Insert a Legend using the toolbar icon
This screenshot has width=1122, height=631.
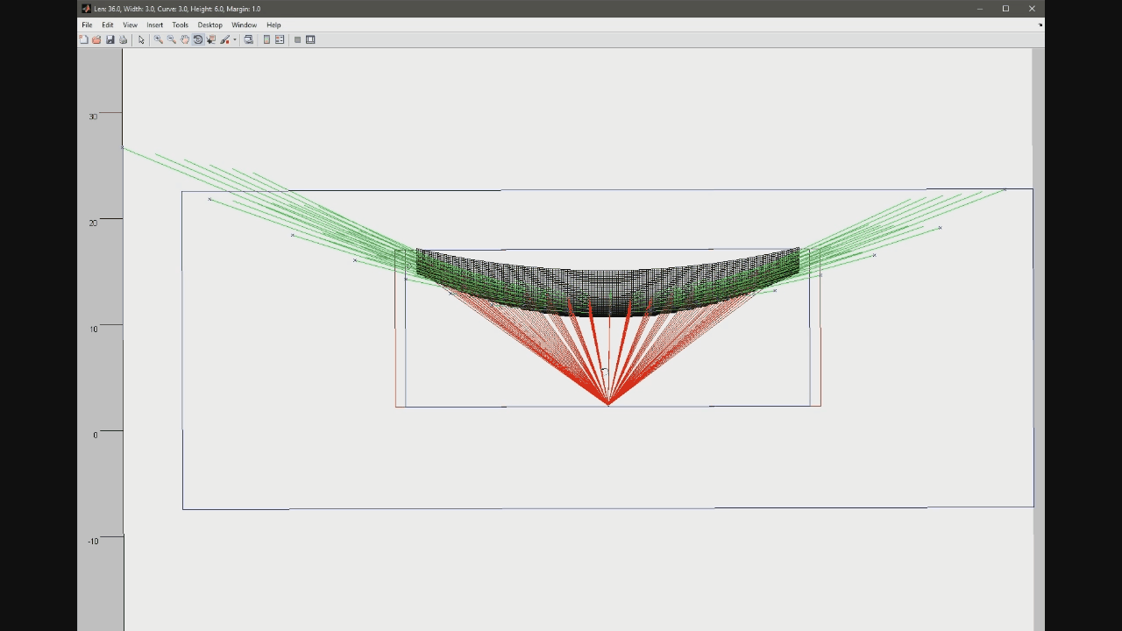tap(280, 39)
